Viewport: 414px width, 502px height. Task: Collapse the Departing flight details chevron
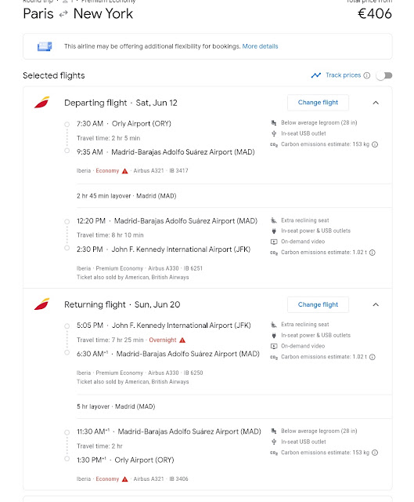376,103
